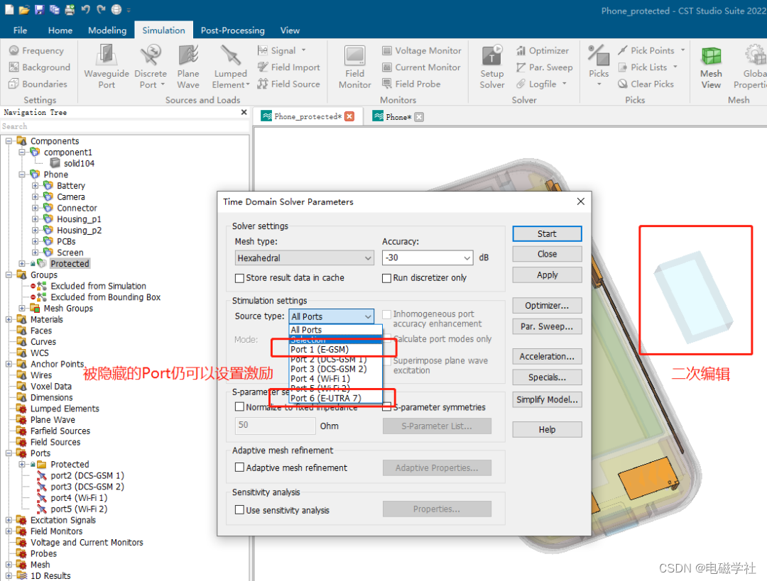Expand the Mesh Groups node
The width and height of the screenshot is (767, 581).
tap(22, 309)
